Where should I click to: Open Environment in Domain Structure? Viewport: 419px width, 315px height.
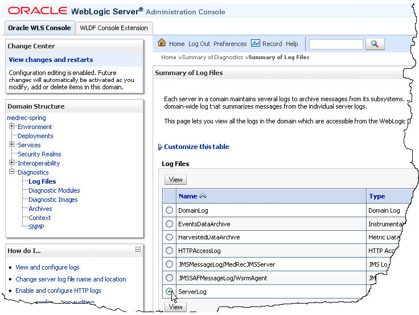35,127
